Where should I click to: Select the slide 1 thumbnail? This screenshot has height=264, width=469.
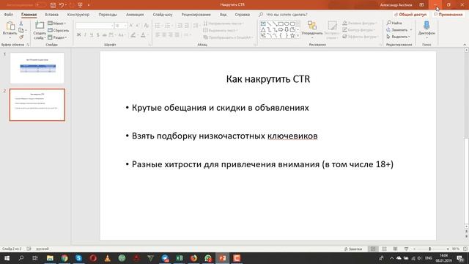click(x=37, y=68)
